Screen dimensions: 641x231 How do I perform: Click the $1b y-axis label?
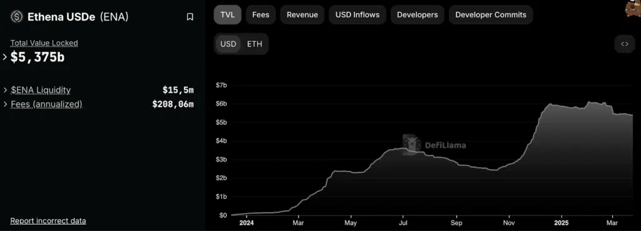(221, 197)
